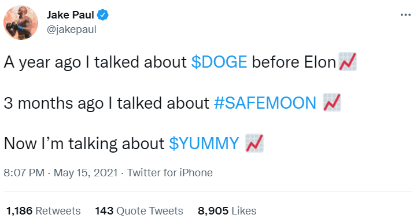
Task: Click the tweet text 'Now I'm talking about'
Action: pos(84,144)
